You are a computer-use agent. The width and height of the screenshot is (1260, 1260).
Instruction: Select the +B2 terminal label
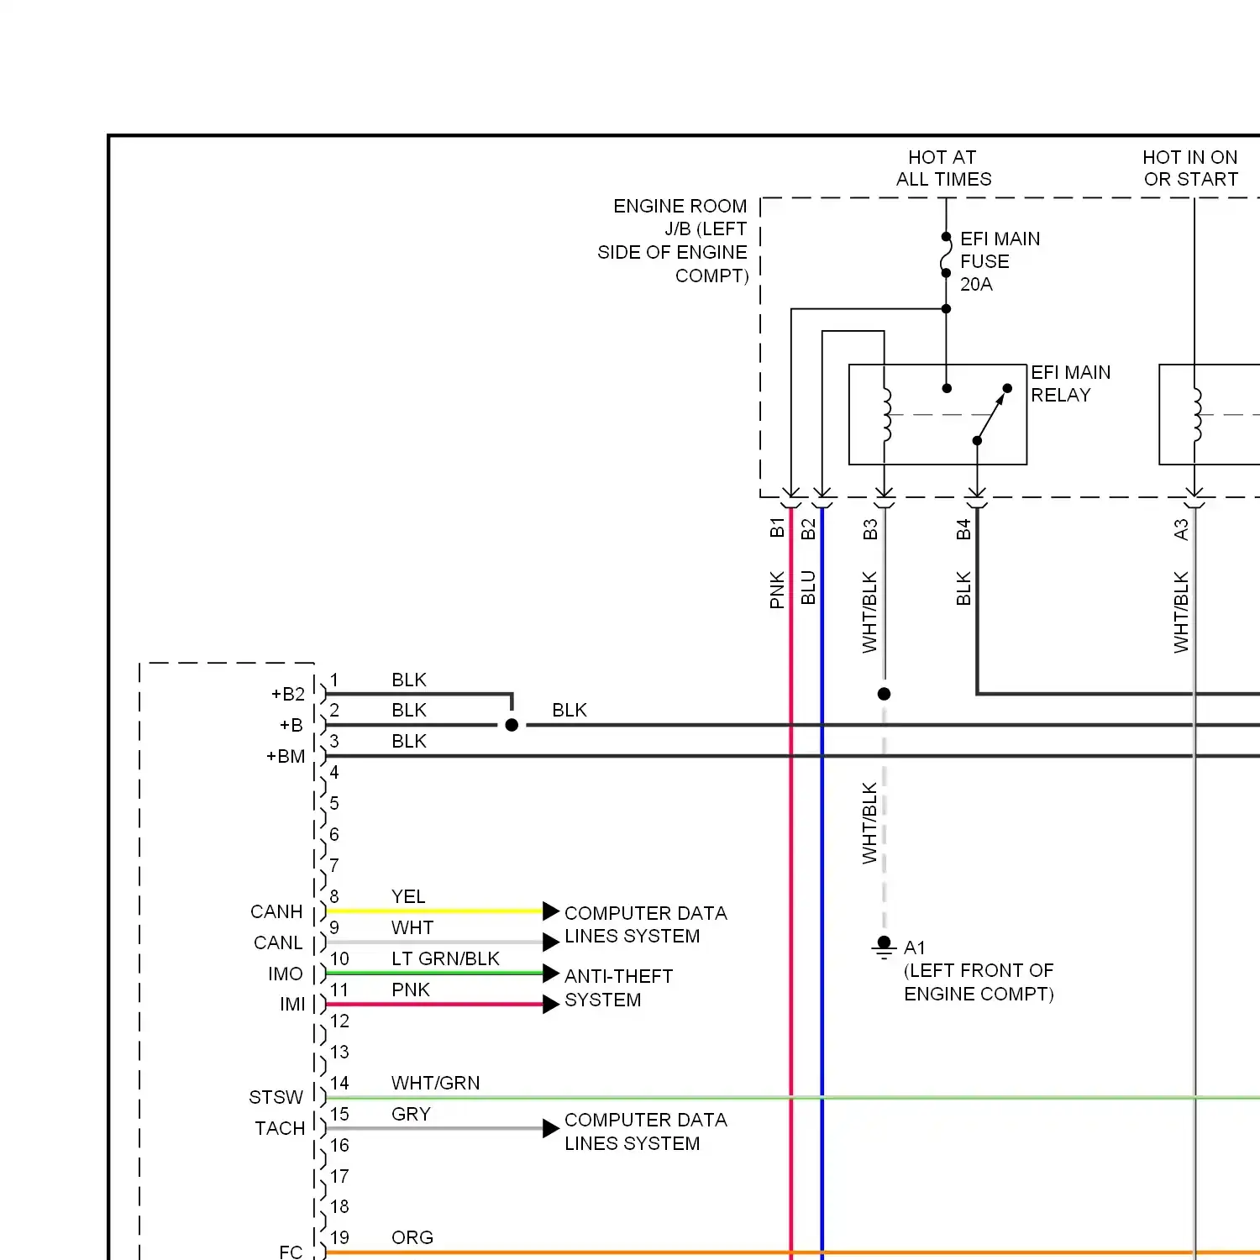287,694
